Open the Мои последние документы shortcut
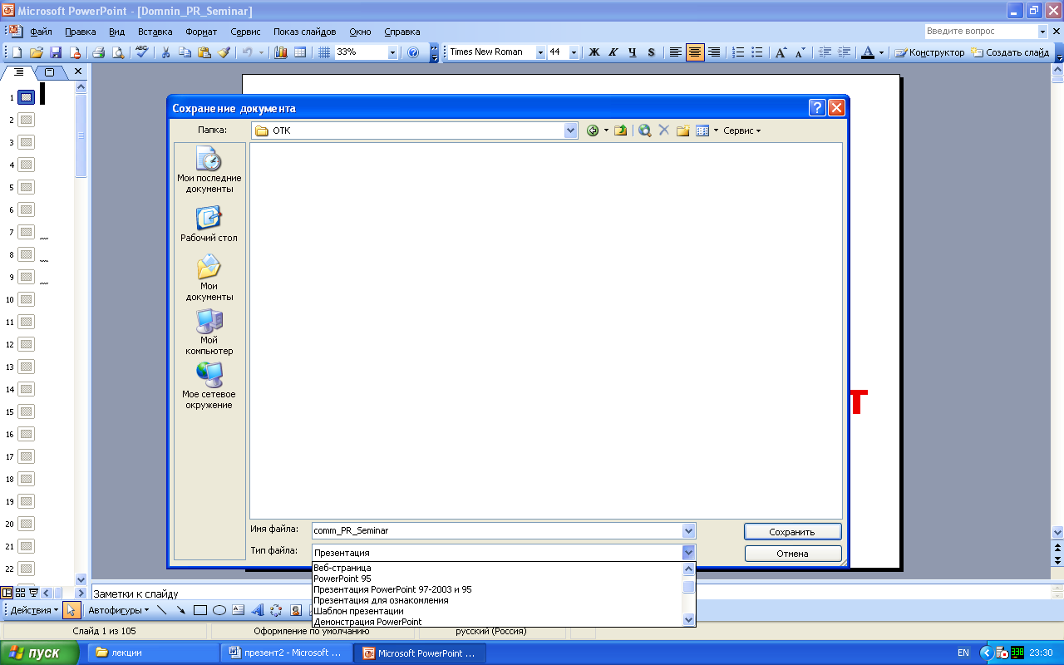Viewport: 1064px width, 665px height. [x=209, y=170]
